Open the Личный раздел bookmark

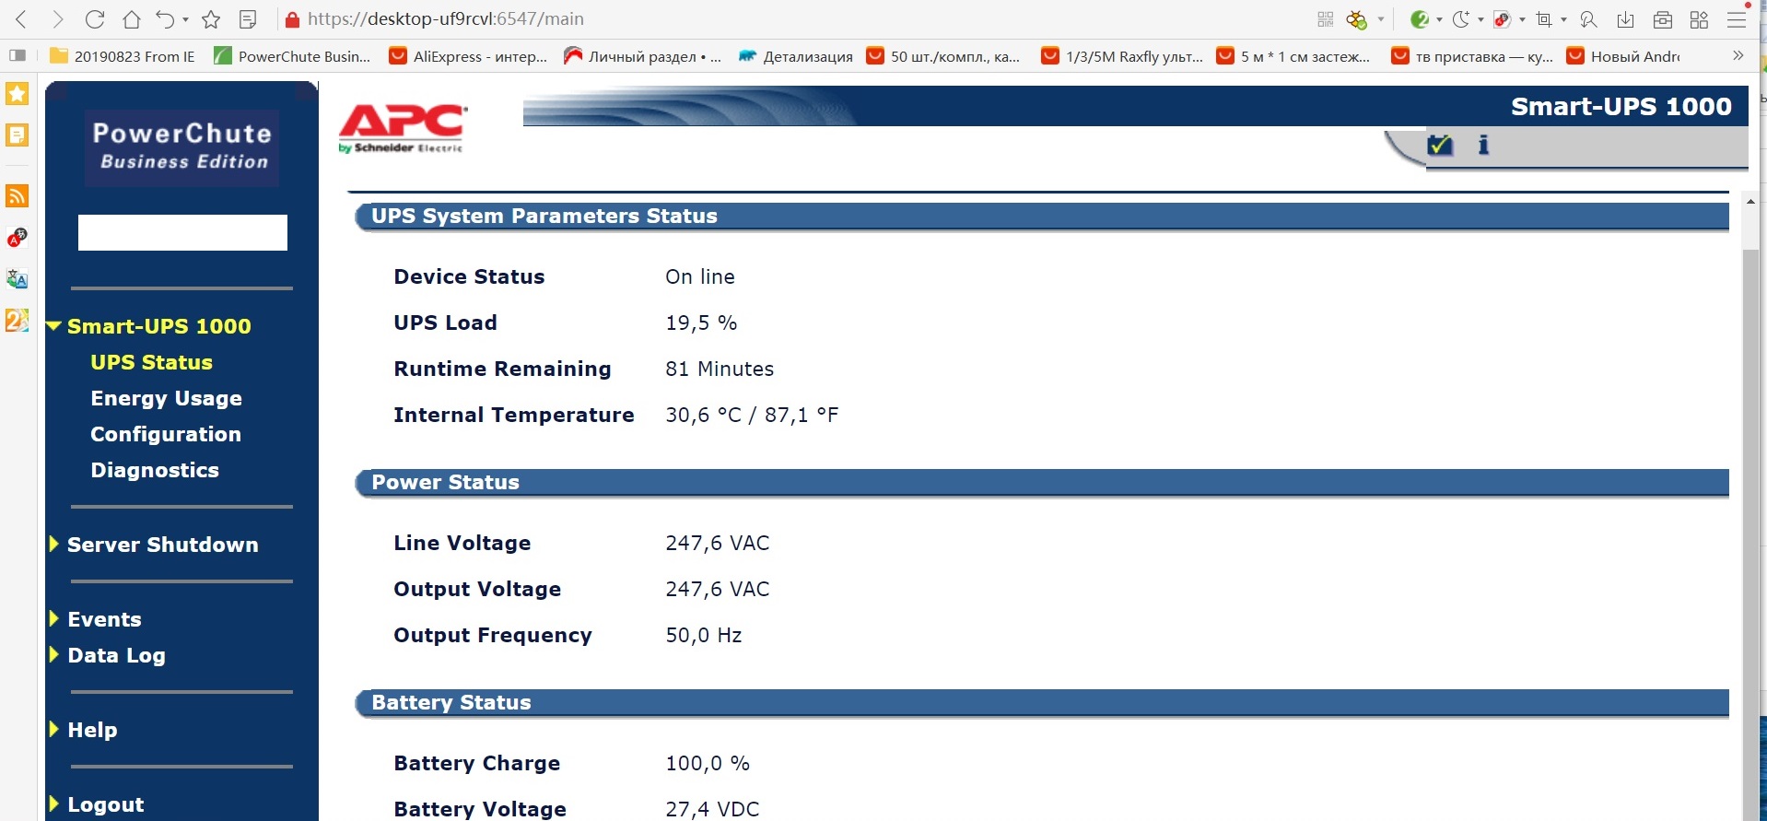click(642, 56)
